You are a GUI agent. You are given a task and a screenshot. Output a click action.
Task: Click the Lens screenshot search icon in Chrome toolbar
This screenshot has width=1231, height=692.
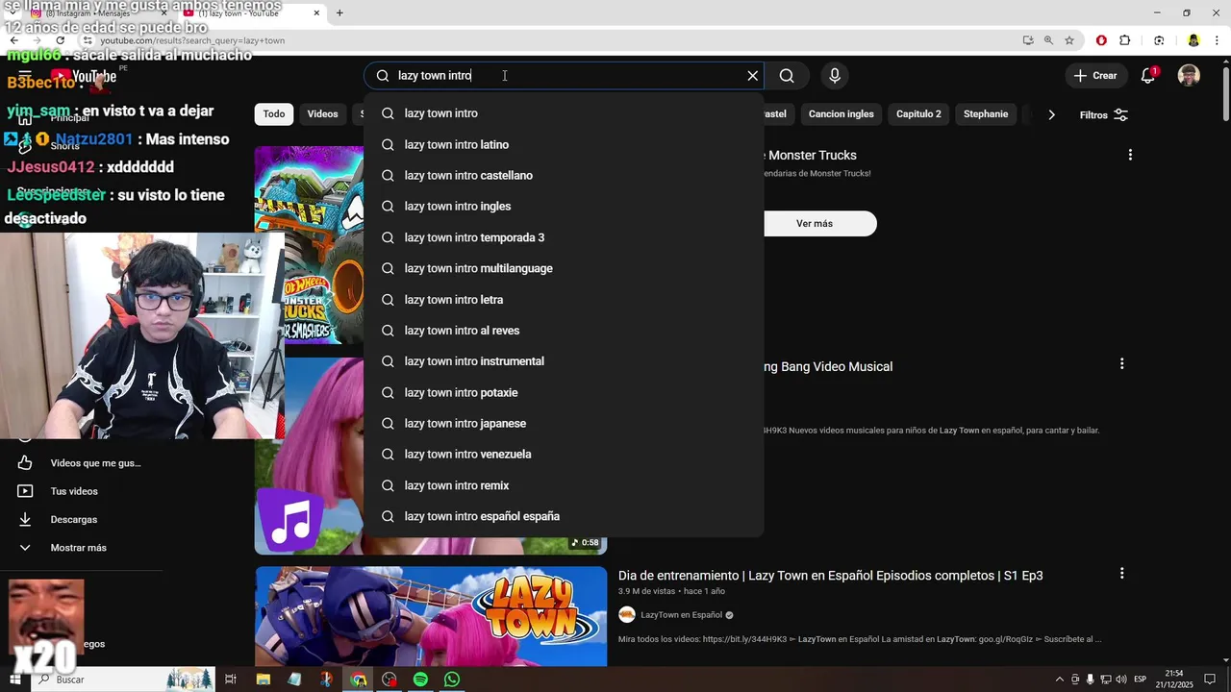tap(1159, 40)
